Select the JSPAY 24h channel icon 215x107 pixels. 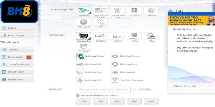[x=151, y=36]
